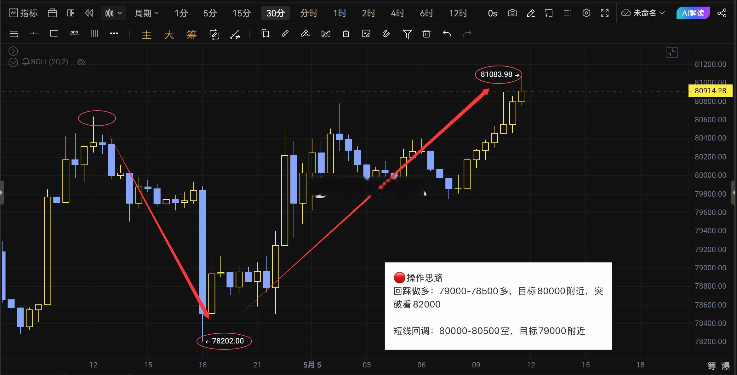Click the fullscreen expand icon
This screenshot has width=737, height=375.
[605, 13]
